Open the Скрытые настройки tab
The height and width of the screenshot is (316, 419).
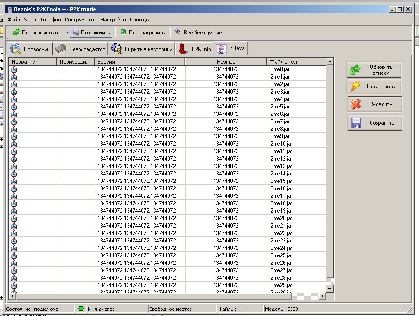(142, 49)
